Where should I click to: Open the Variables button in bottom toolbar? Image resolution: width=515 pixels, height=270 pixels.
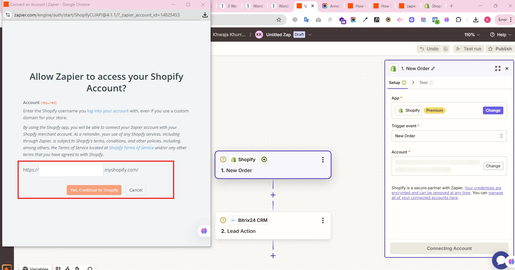point(35,268)
